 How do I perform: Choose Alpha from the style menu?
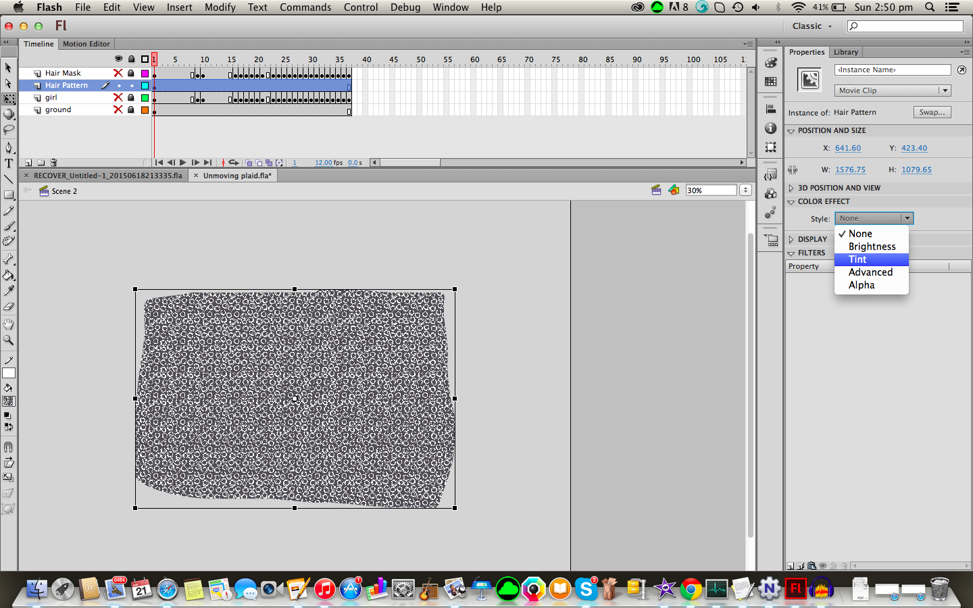point(872,285)
